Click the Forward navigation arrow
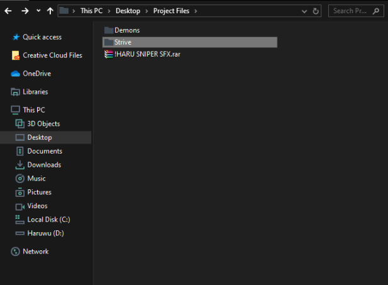Image resolution: width=388 pixels, height=285 pixels. (25, 11)
